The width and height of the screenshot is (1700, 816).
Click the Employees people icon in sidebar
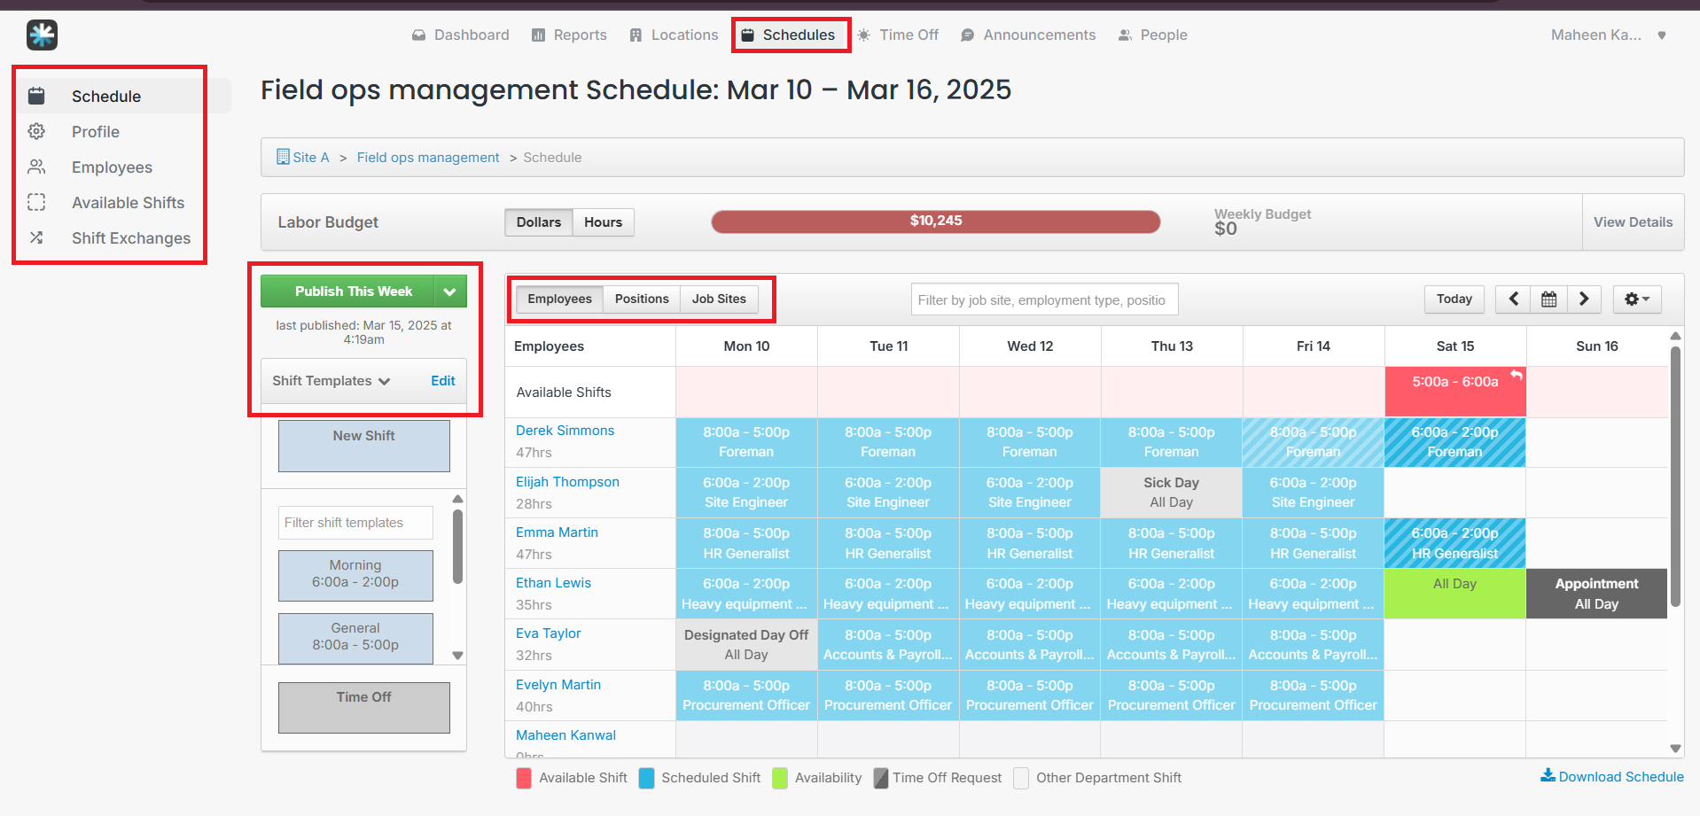pos(36,167)
